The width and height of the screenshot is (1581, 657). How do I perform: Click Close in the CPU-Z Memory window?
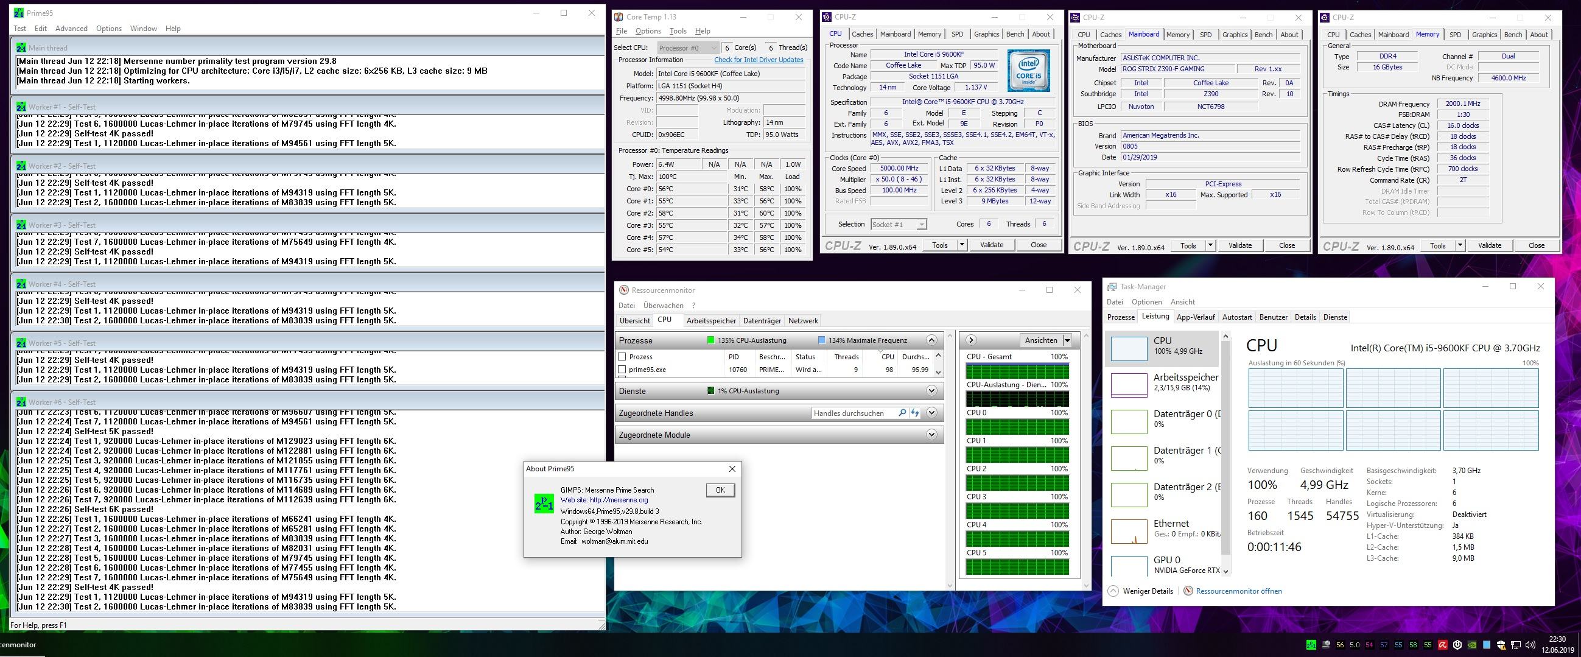(x=1536, y=245)
